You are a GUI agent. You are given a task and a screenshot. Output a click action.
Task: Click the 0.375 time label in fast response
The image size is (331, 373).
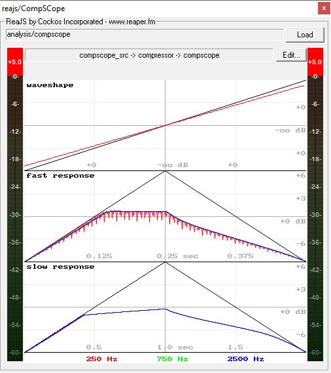click(240, 256)
